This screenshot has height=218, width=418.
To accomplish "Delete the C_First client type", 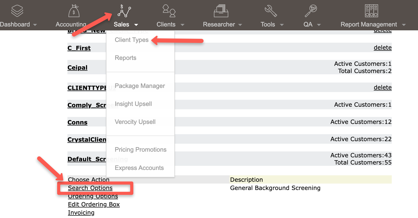I will (382, 48).
